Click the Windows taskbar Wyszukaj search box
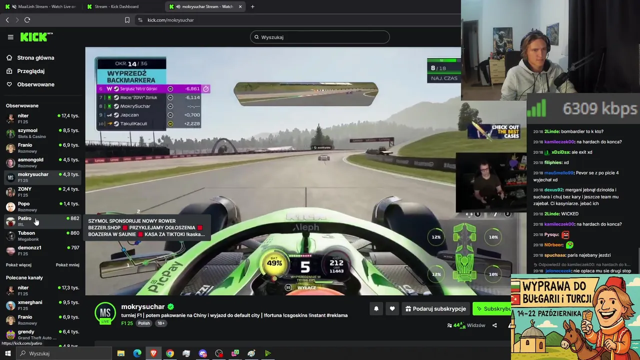 (x=64, y=353)
